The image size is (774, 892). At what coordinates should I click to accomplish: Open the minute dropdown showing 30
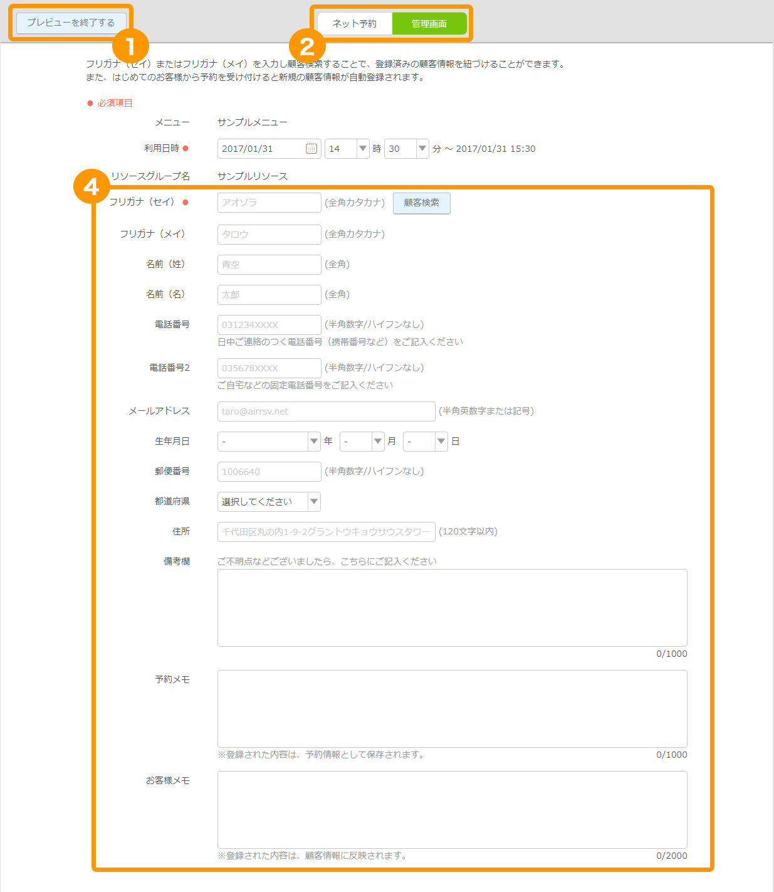pyautogui.click(x=407, y=149)
